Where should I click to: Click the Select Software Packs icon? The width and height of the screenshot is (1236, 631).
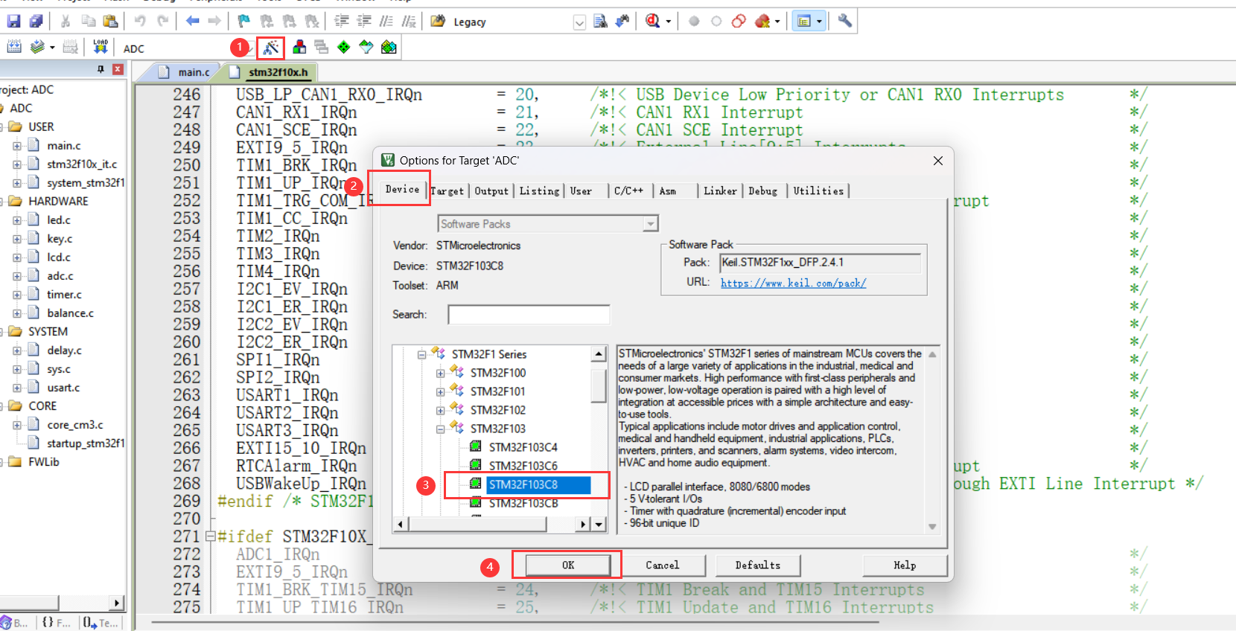click(366, 47)
